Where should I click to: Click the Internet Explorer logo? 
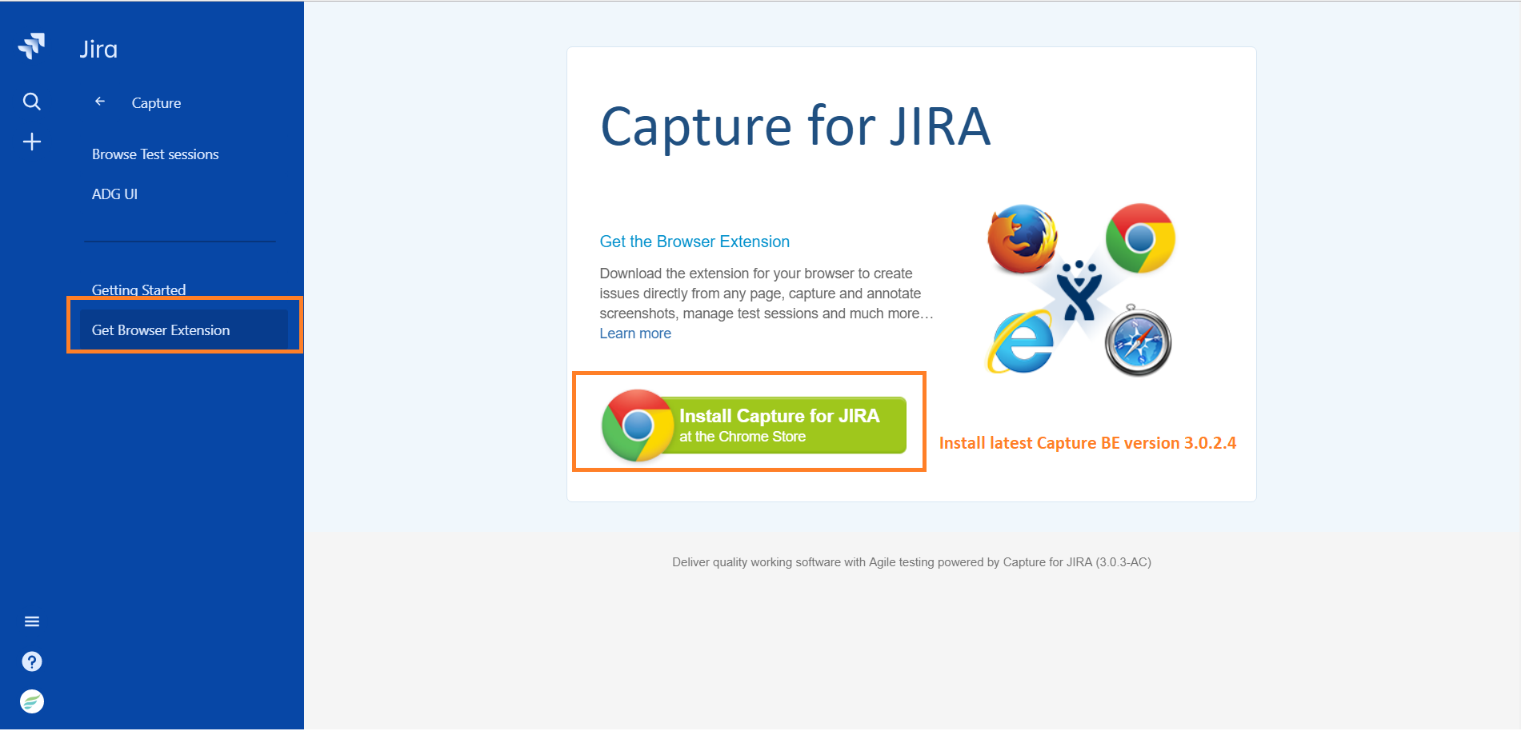1022,342
